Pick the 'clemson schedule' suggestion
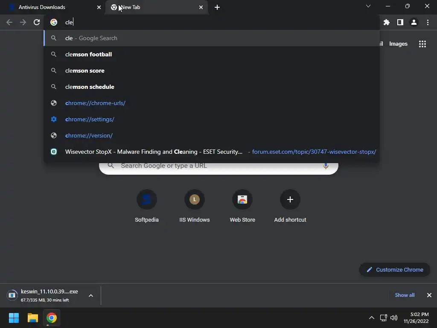The width and height of the screenshot is (437, 328). click(212, 87)
